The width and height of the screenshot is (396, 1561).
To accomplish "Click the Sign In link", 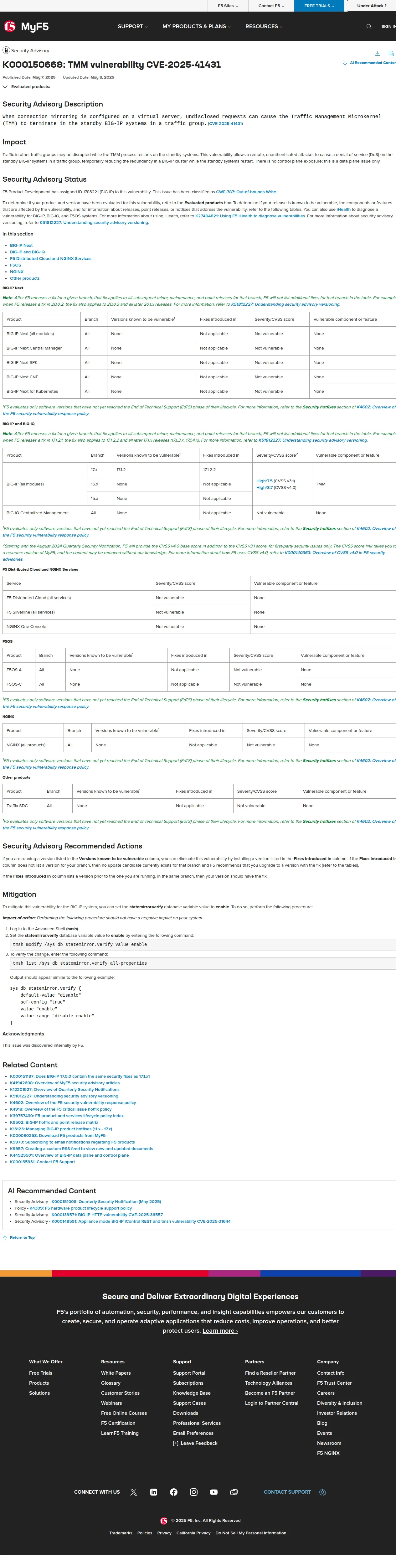I will click(388, 27).
